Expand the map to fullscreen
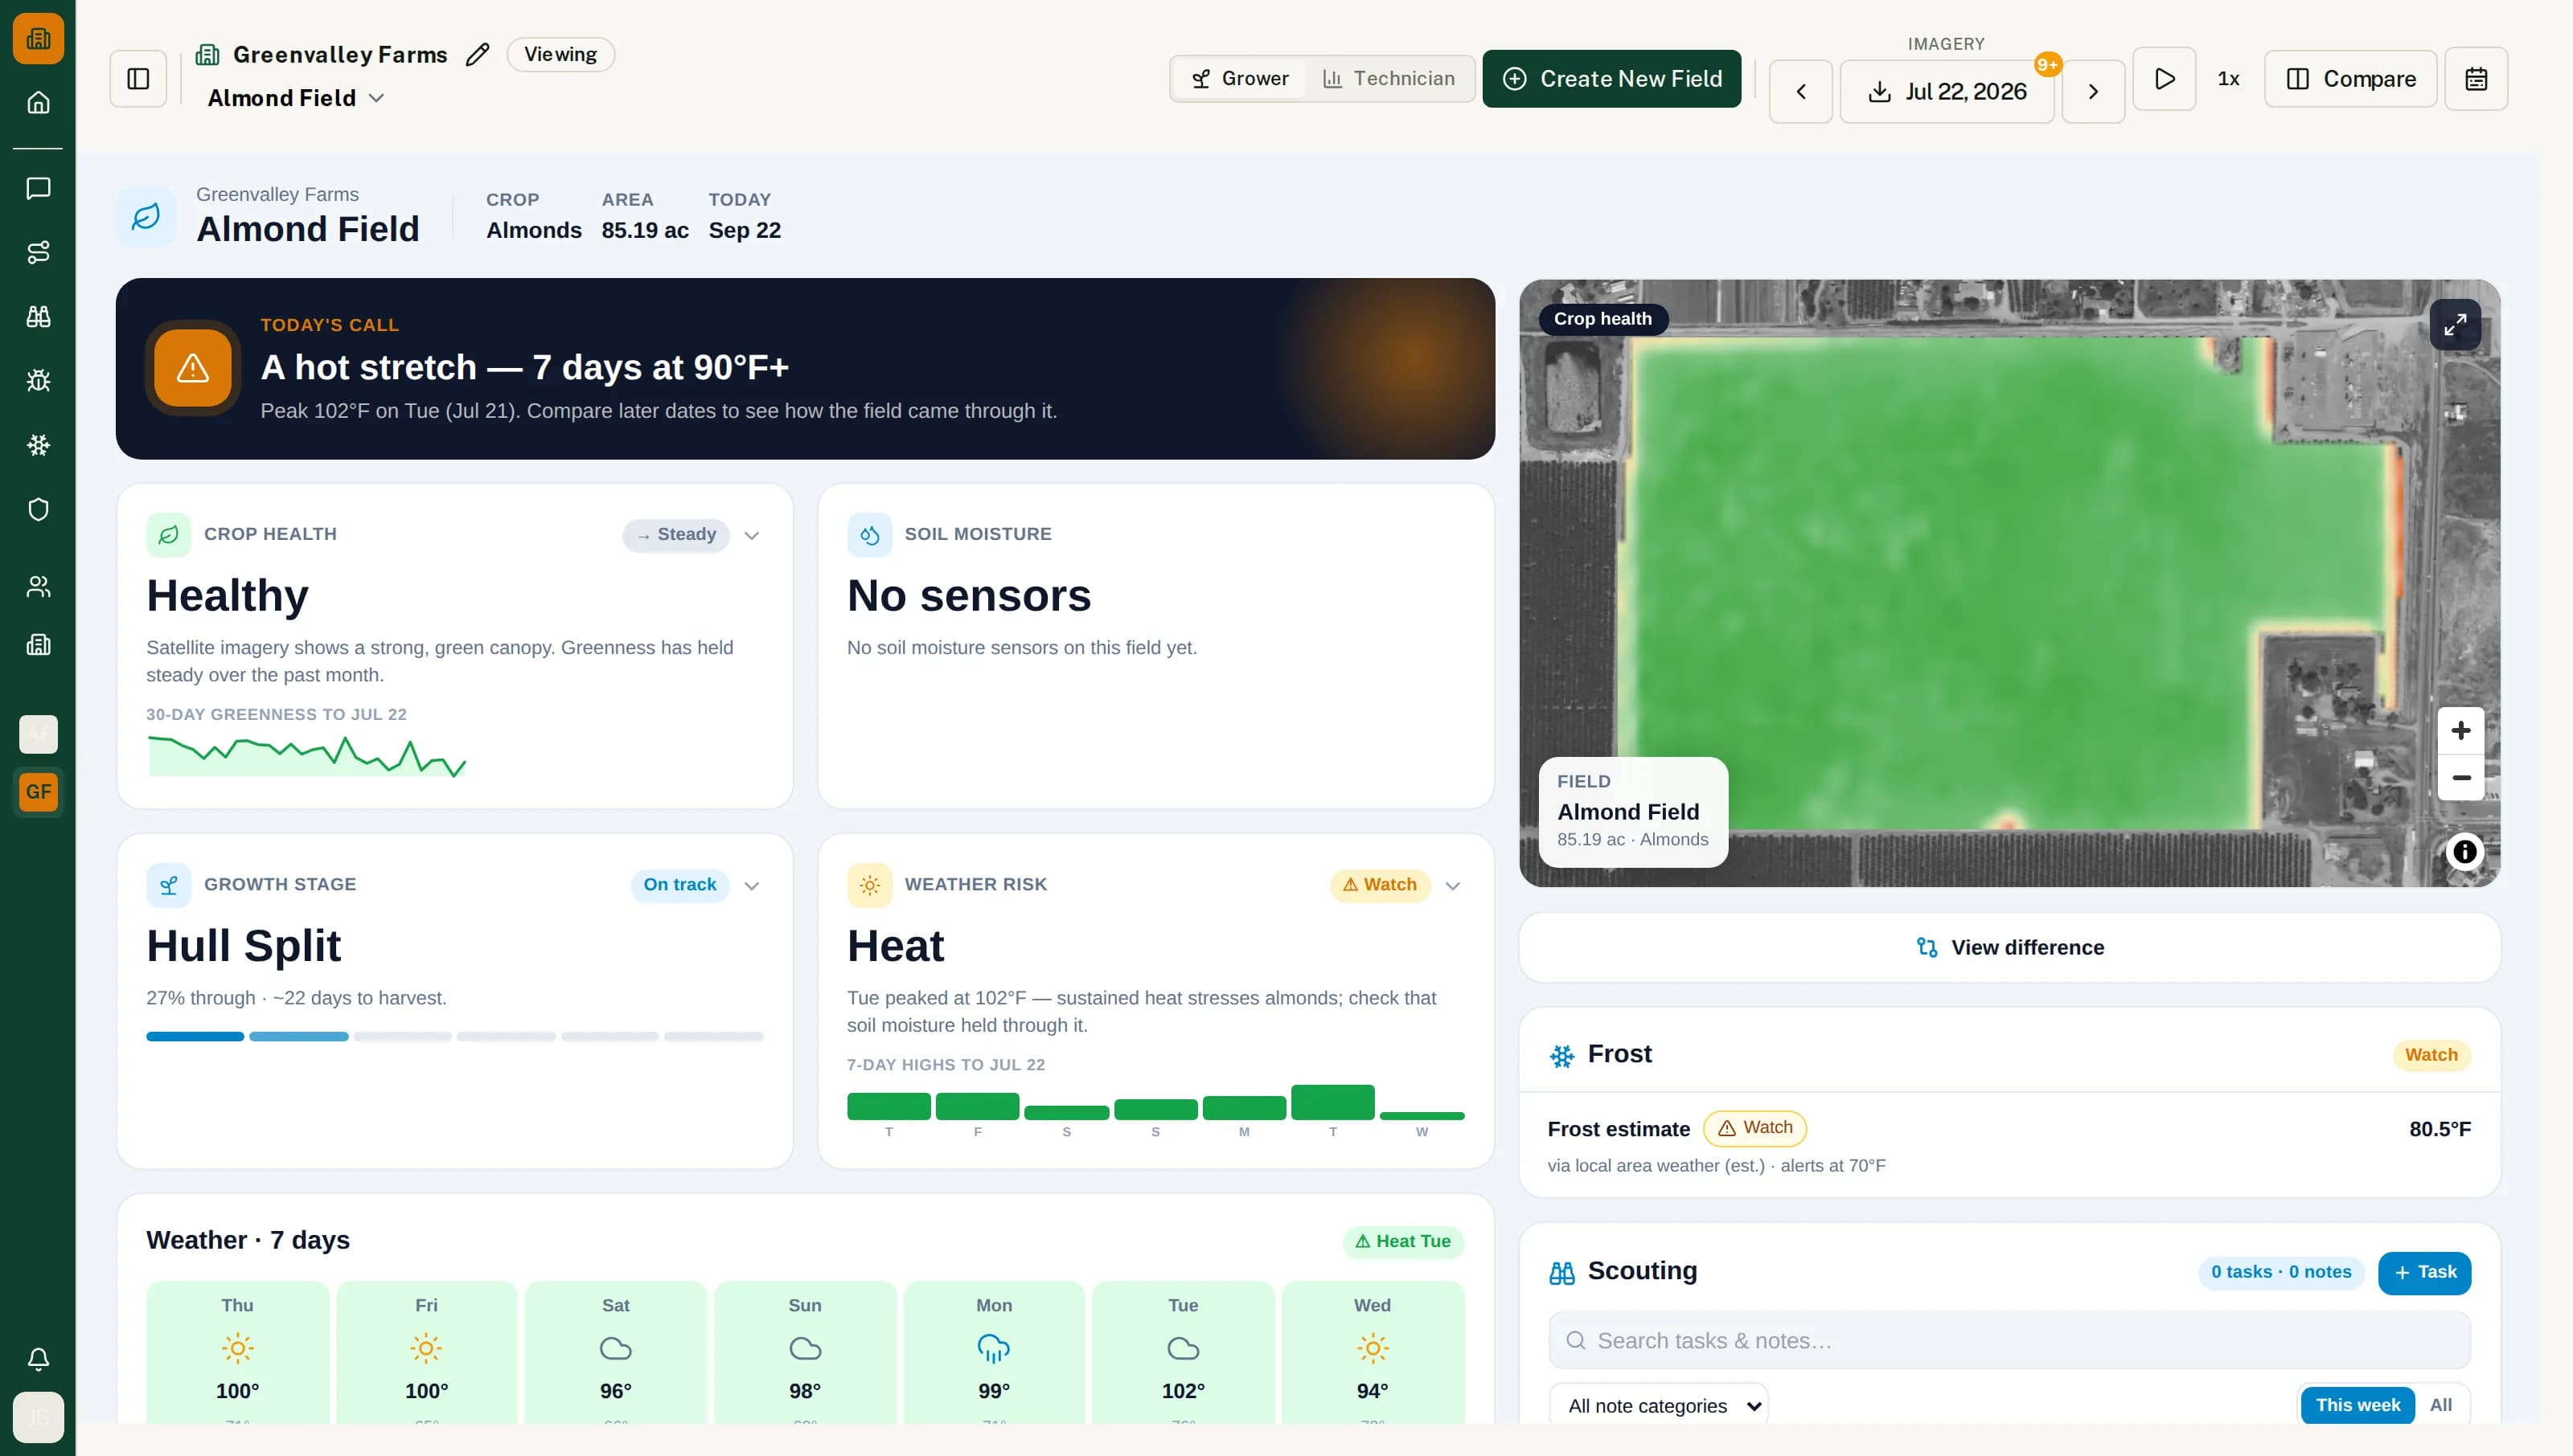 [x=2455, y=325]
